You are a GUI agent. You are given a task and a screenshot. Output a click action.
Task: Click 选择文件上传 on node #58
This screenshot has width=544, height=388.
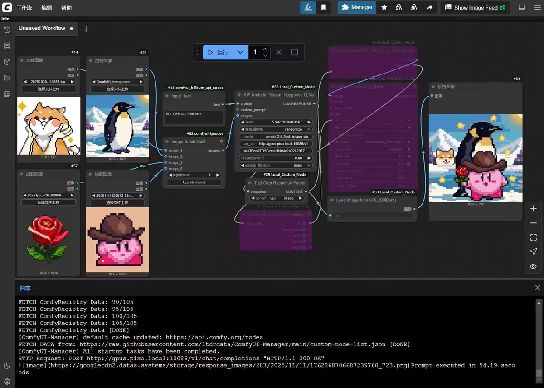coord(117,202)
